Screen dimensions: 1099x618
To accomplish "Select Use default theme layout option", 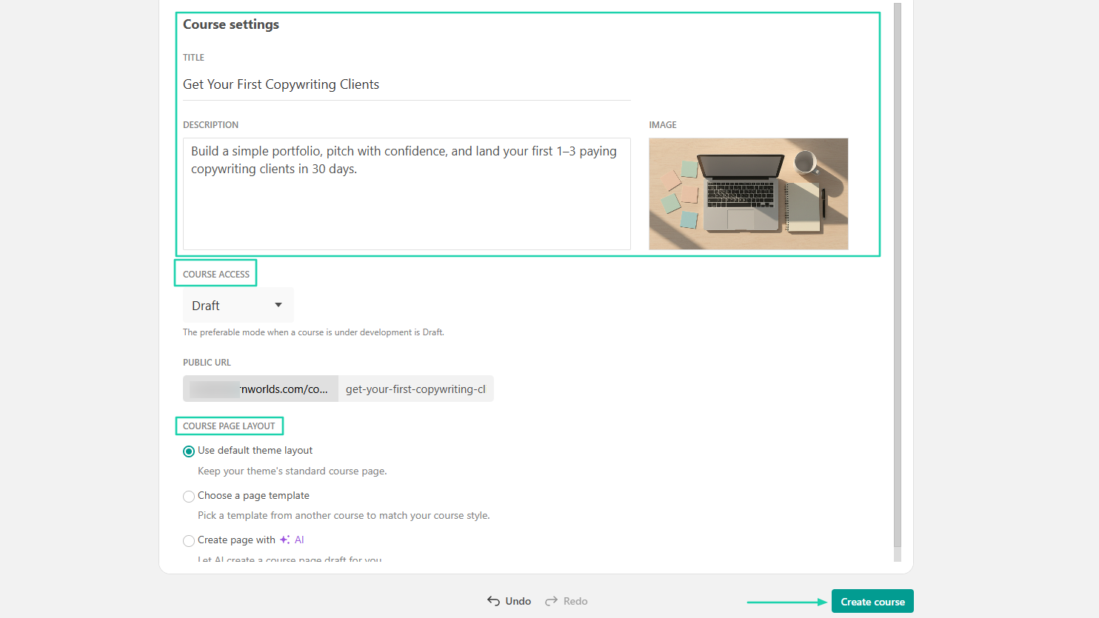I will 189,451.
